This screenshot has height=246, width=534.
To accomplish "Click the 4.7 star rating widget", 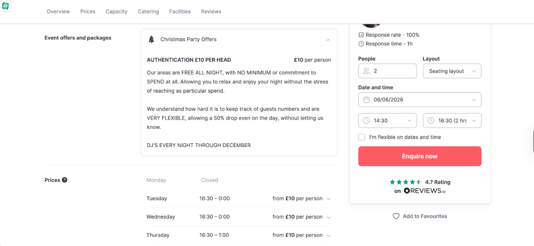I will [x=420, y=186].
